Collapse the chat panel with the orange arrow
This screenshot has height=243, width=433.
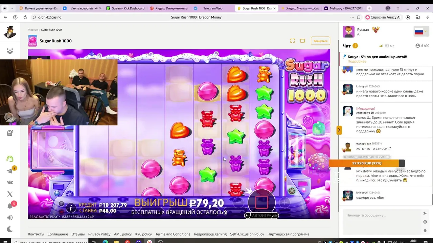[x=339, y=130]
